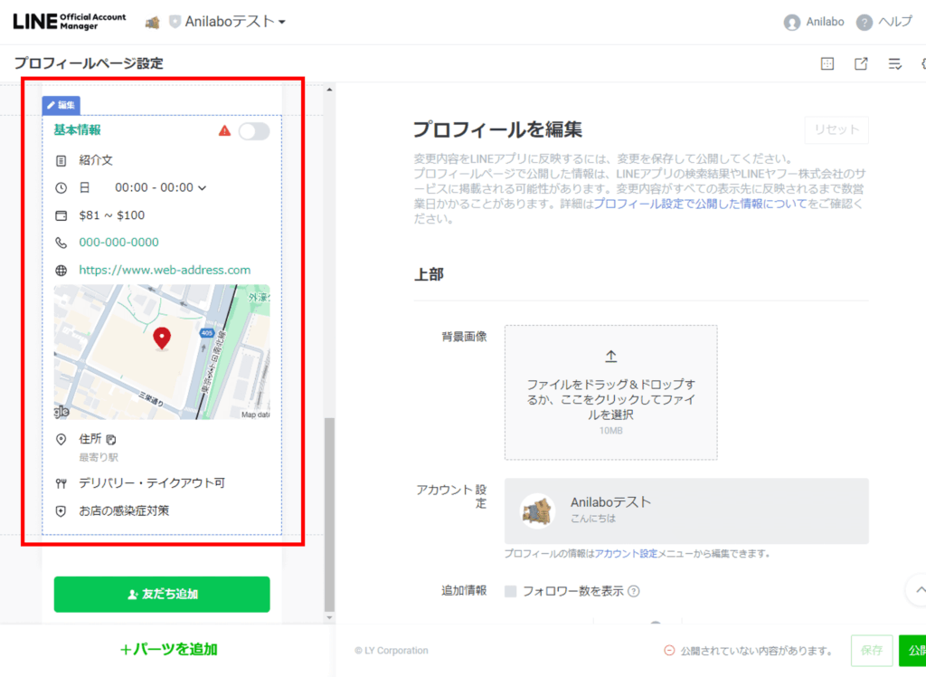Click the red map pin marker

[162, 338]
